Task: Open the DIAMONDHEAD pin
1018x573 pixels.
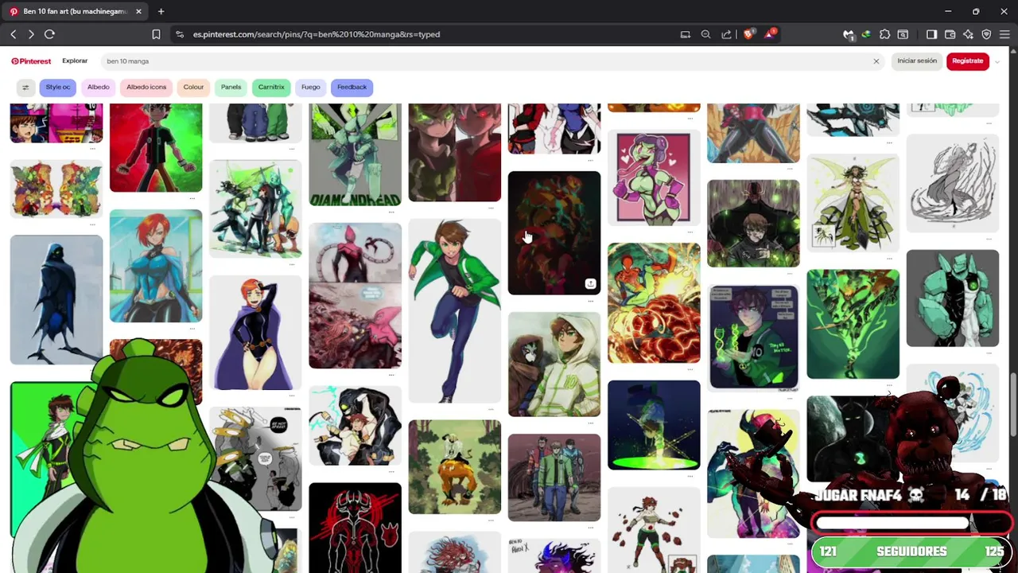Action: [355, 154]
